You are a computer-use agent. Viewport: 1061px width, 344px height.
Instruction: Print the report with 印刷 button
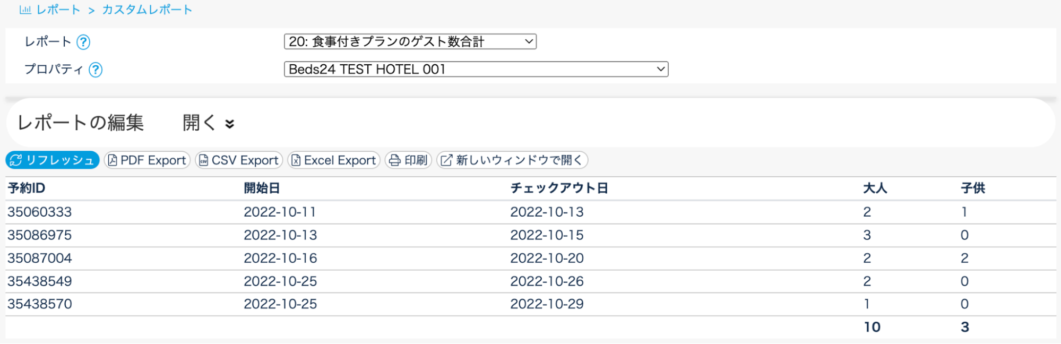pos(408,160)
